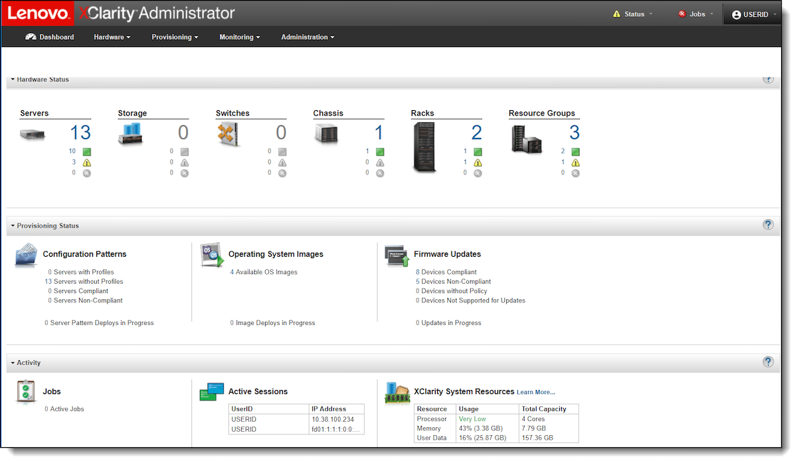
Task: Open help for Provisioning Status section
Action: (x=768, y=225)
